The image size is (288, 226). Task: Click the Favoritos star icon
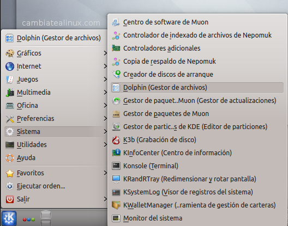click(10, 173)
